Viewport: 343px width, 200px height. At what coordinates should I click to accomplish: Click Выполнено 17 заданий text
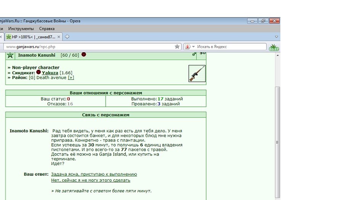(157, 99)
